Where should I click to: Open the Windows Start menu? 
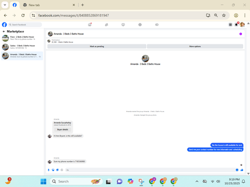pos(43,182)
